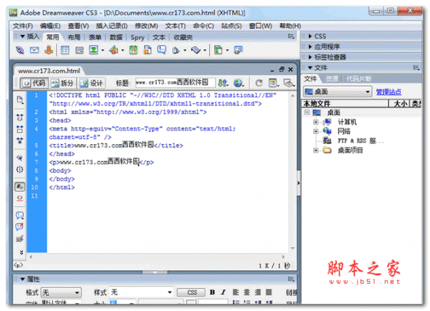Switch to 设计 view
430x311 pixels.
click(x=91, y=83)
